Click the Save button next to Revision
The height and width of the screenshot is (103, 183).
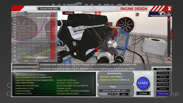click(124, 94)
